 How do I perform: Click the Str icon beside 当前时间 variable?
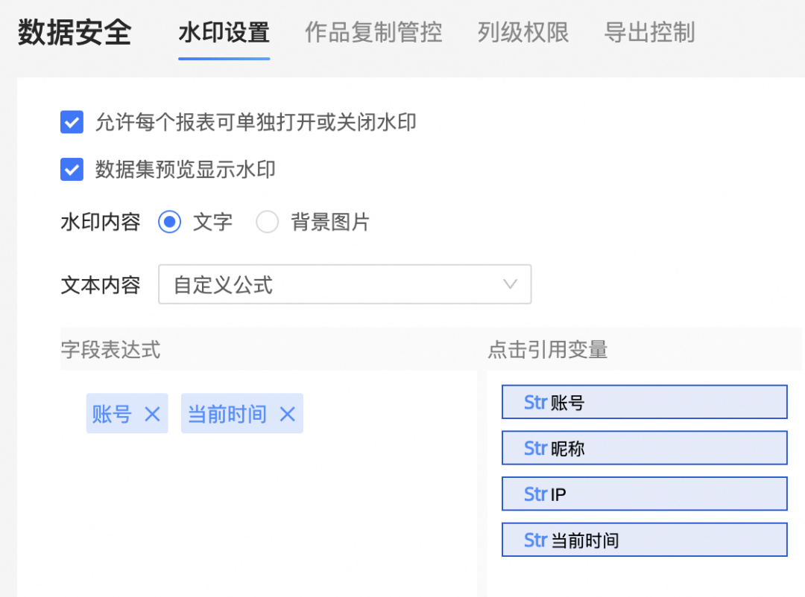click(x=535, y=540)
